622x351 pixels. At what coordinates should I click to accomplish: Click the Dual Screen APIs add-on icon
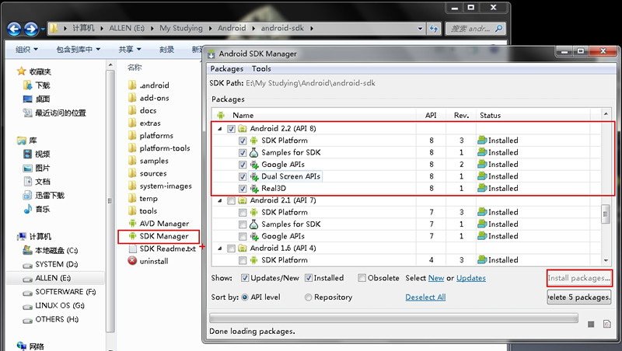click(x=253, y=176)
